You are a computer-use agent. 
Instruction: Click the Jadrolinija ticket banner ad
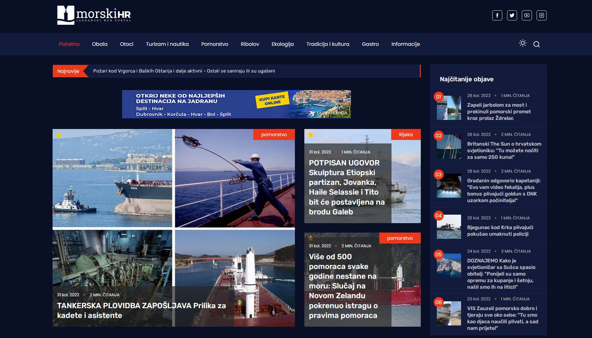click(x=236, y=104)
